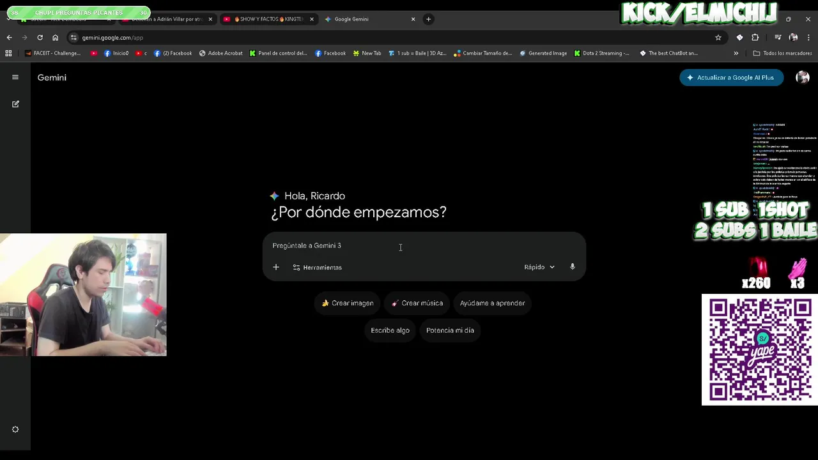Screen dimensions: 818x460
Task: Click the browser home button
Action: [x=55, y=38]
